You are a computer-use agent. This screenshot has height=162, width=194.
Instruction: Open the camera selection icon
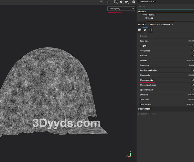(127, 2)
